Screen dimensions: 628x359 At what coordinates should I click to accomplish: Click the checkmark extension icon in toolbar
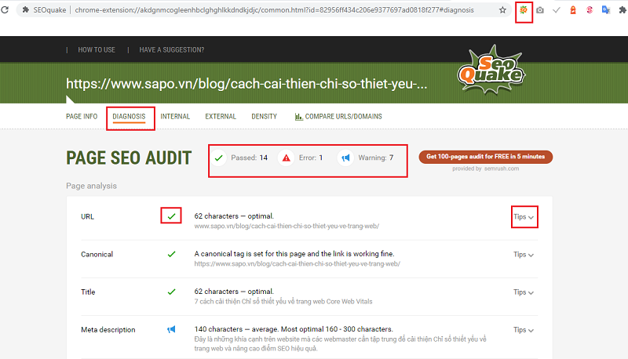click(557, 10)
